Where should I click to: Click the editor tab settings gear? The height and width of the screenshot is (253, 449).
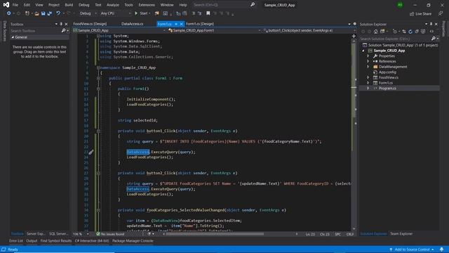click(x=354, y=24)
